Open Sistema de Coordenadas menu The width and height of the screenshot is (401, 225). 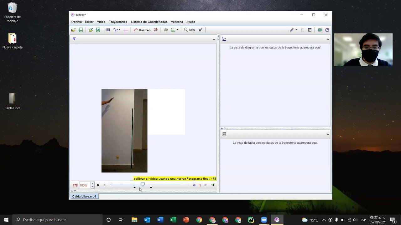coord(149,22)
